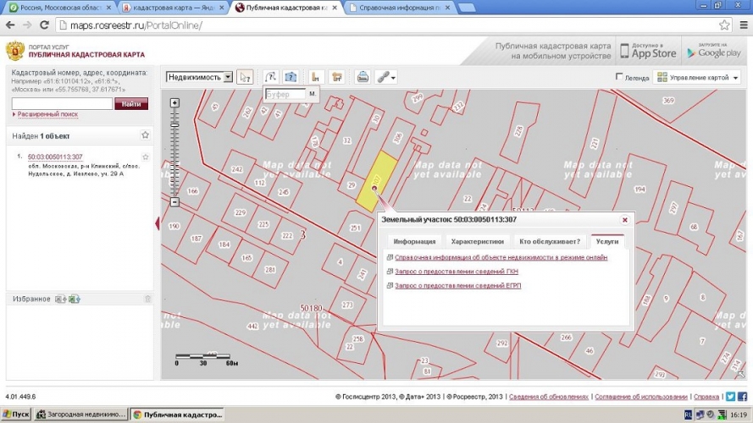This screenshot has width=753, height=423.
Task: Click the Rosreestr coat of arms logo
Action: click(x=15, y=51)
